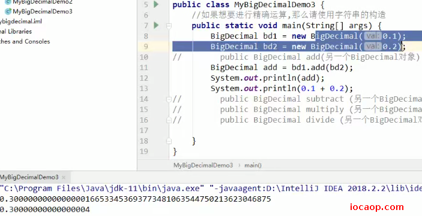
Task: Run the class with line 5 gutter arrow
Action: [156, 4]
